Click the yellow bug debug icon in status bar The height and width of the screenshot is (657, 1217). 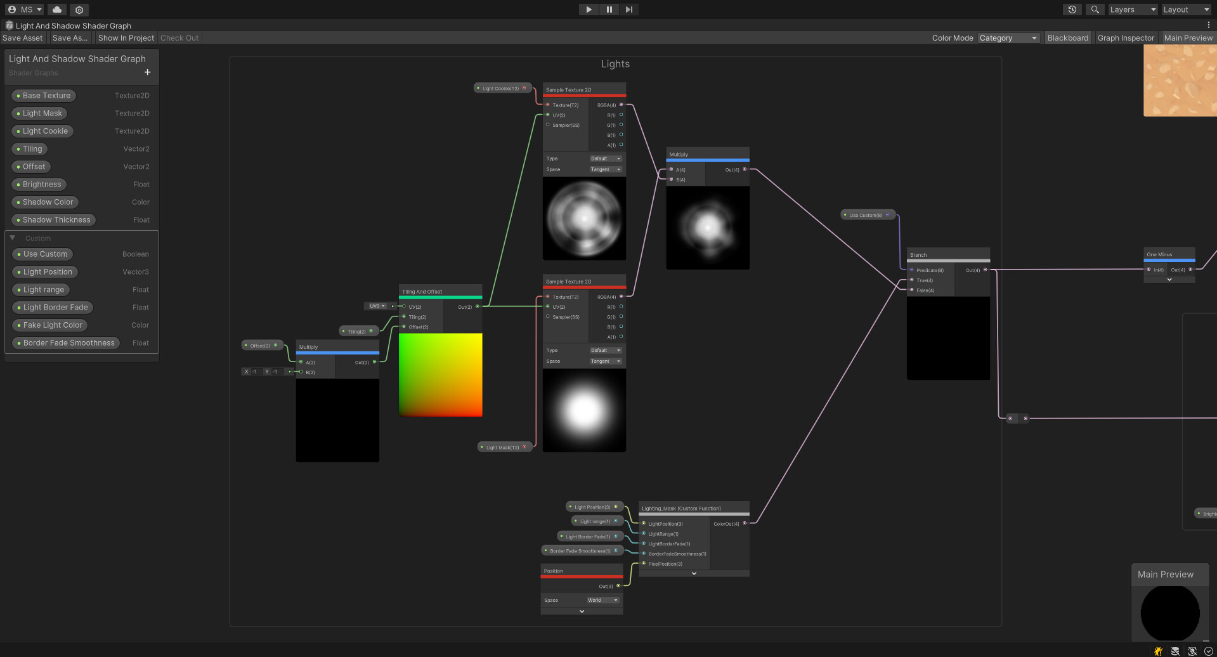click(1158, 651)
